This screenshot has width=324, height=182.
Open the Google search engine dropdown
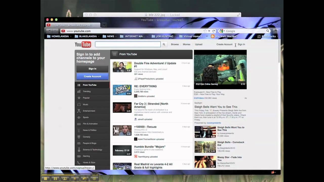pos(222,31)
